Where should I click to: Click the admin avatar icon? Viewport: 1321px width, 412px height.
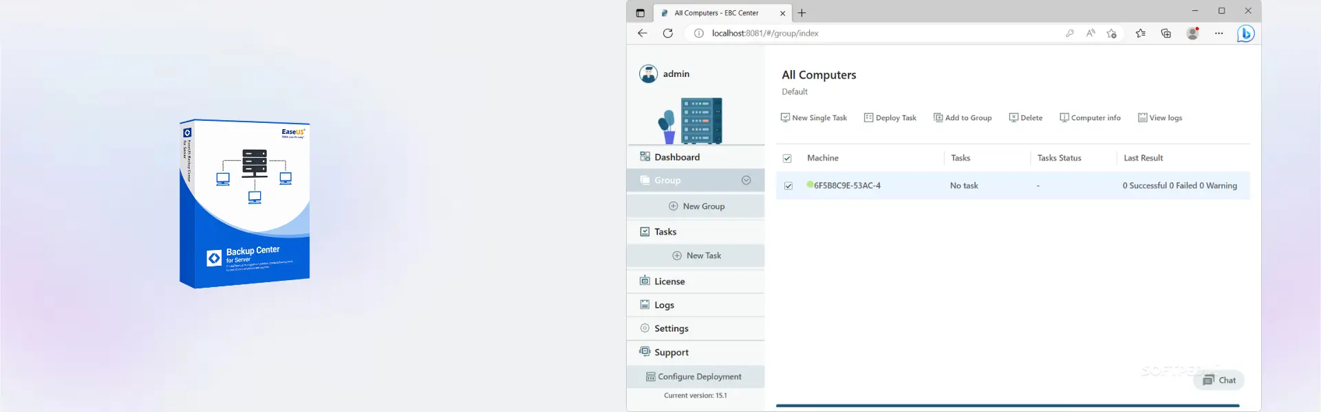pos(648,73)
